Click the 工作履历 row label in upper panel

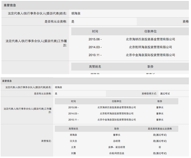(36, 43)
